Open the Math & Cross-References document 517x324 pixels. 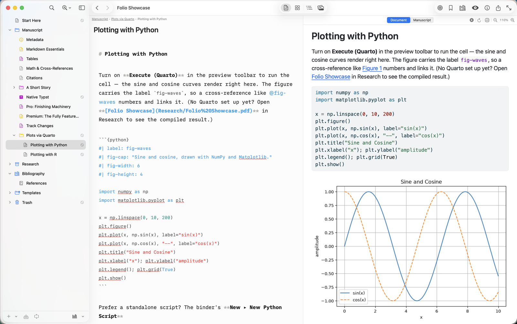click(x=49, y=68)
